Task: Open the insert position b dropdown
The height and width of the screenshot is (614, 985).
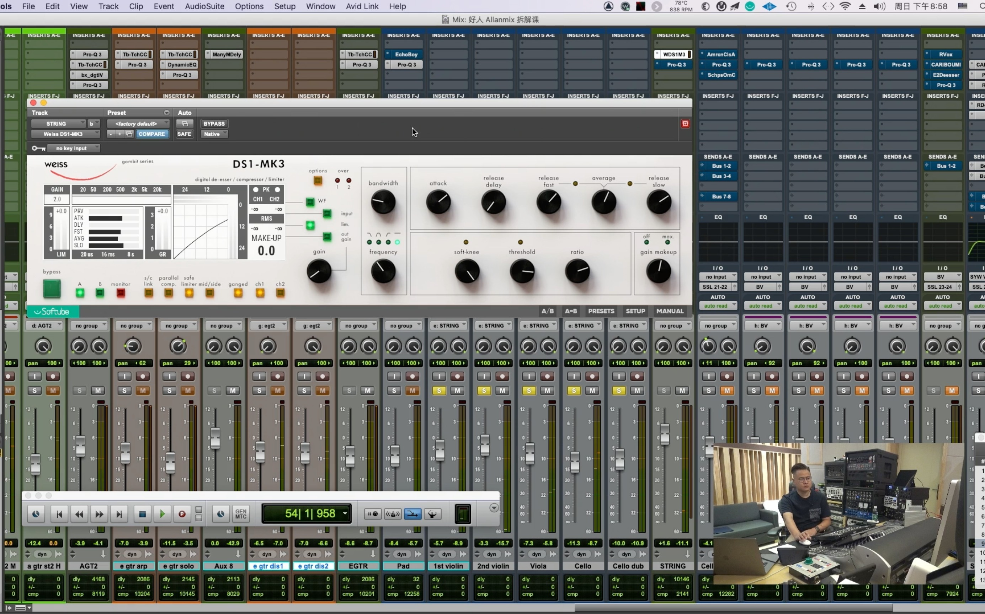Action: 94,123
